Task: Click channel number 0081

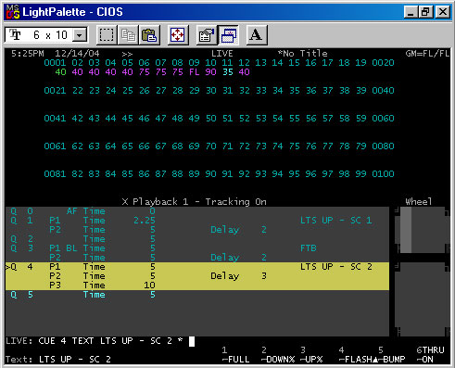Action: 55,174
